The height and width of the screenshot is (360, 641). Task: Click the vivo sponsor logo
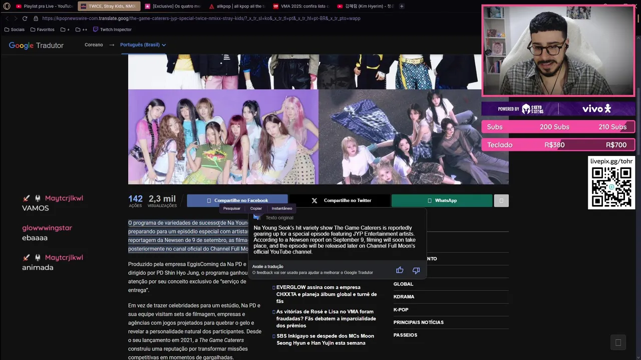tap(596, 108)
